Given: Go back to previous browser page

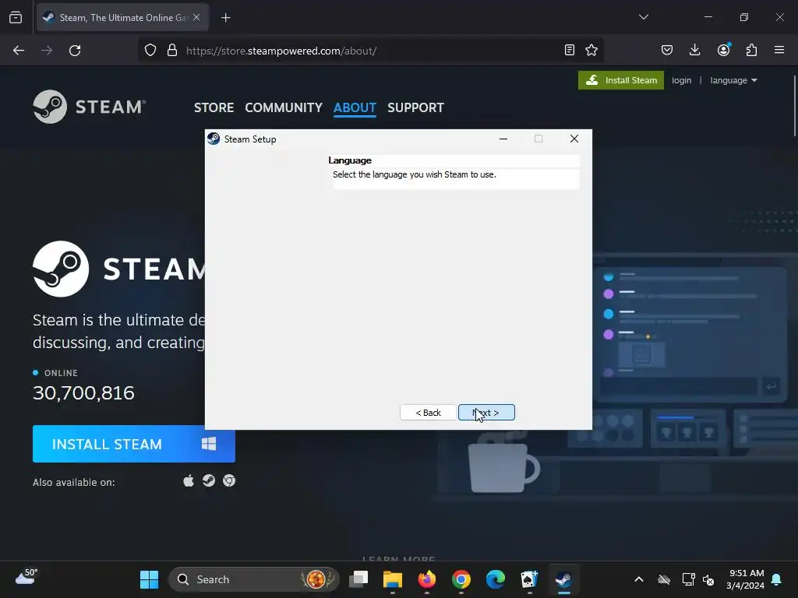Looking at the screenshot, I should (19, 51).
